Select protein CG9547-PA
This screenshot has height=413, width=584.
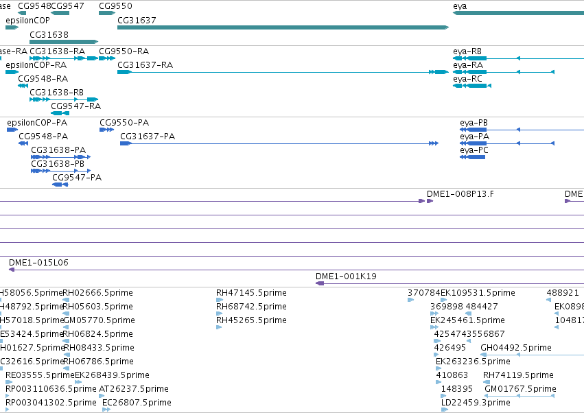pyautogui.click(x=60, y=185)
